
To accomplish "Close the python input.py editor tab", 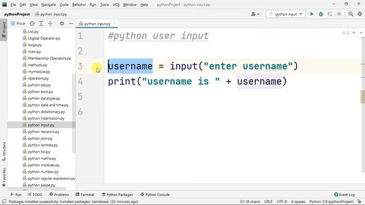I will (x=114, y=23).
